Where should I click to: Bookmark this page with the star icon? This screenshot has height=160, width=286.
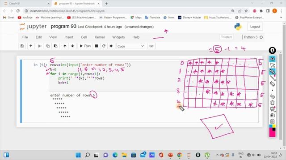coord(246,11)
